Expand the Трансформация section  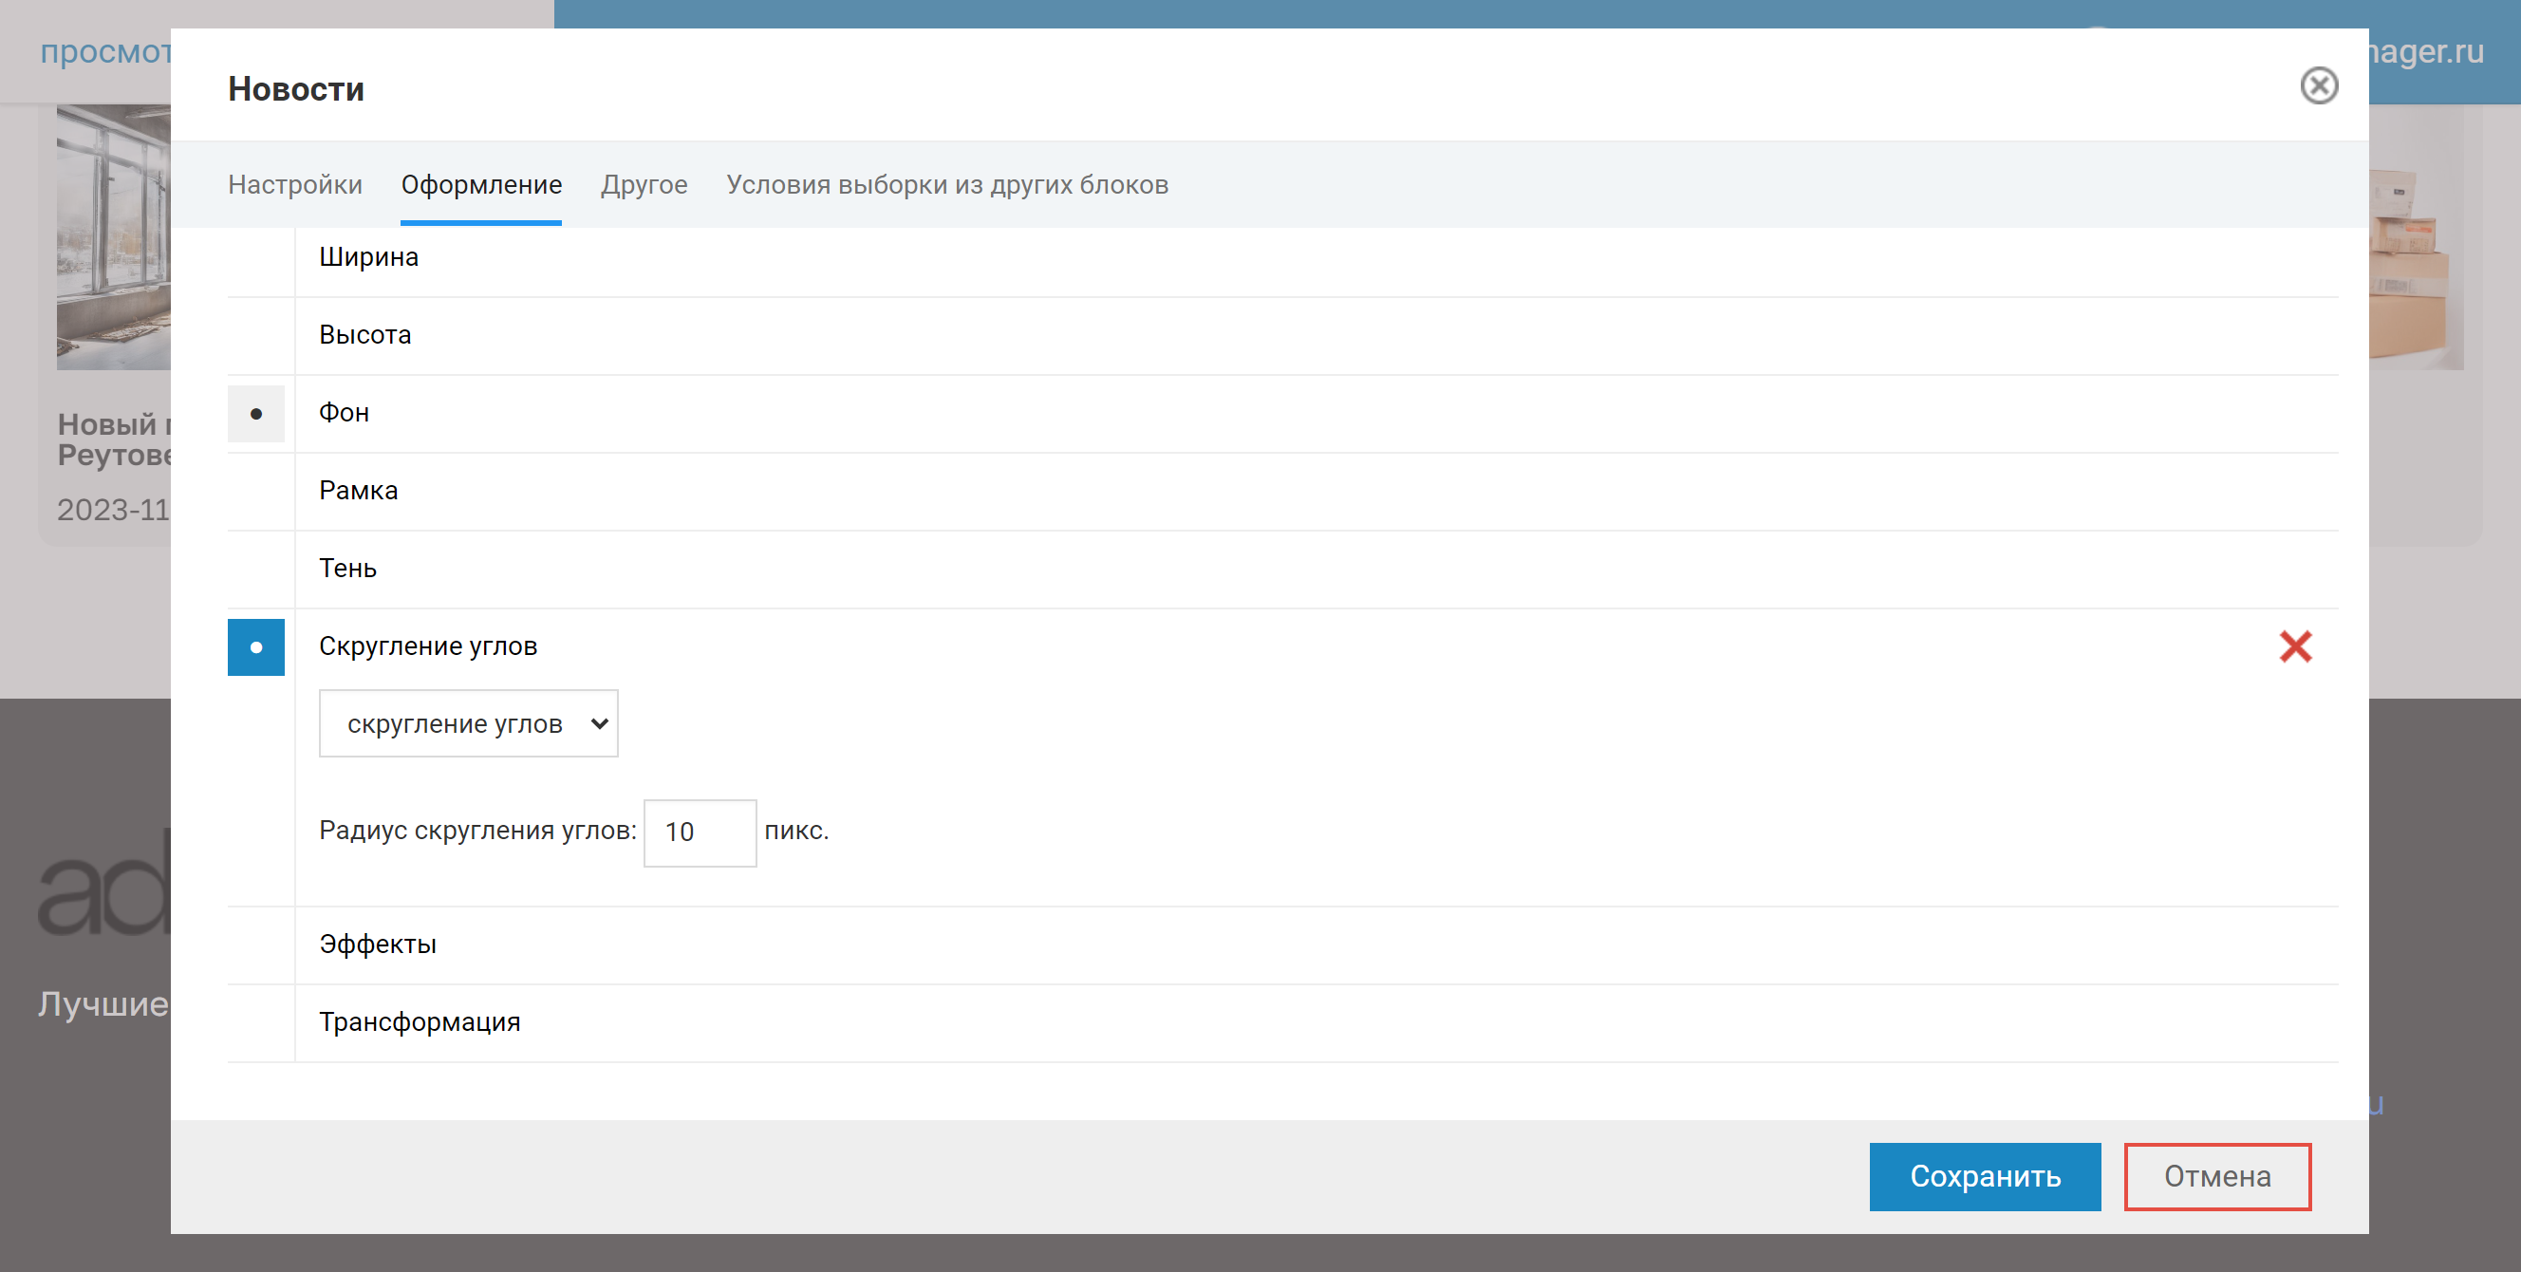[419, 1022]
